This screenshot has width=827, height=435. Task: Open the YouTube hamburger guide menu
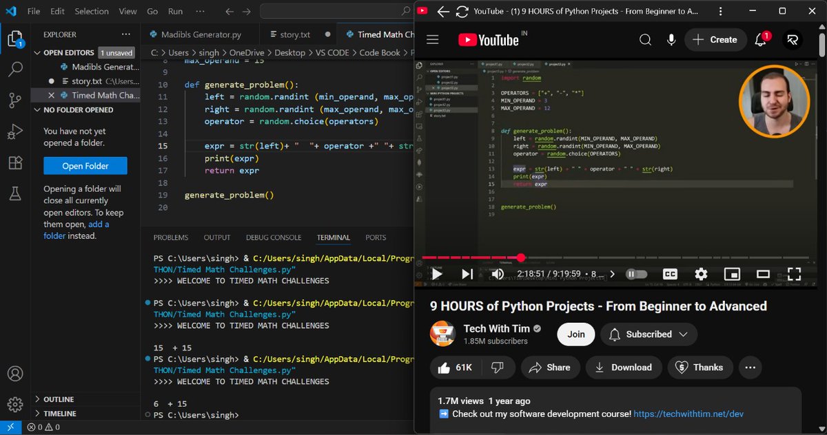[433, 40]
